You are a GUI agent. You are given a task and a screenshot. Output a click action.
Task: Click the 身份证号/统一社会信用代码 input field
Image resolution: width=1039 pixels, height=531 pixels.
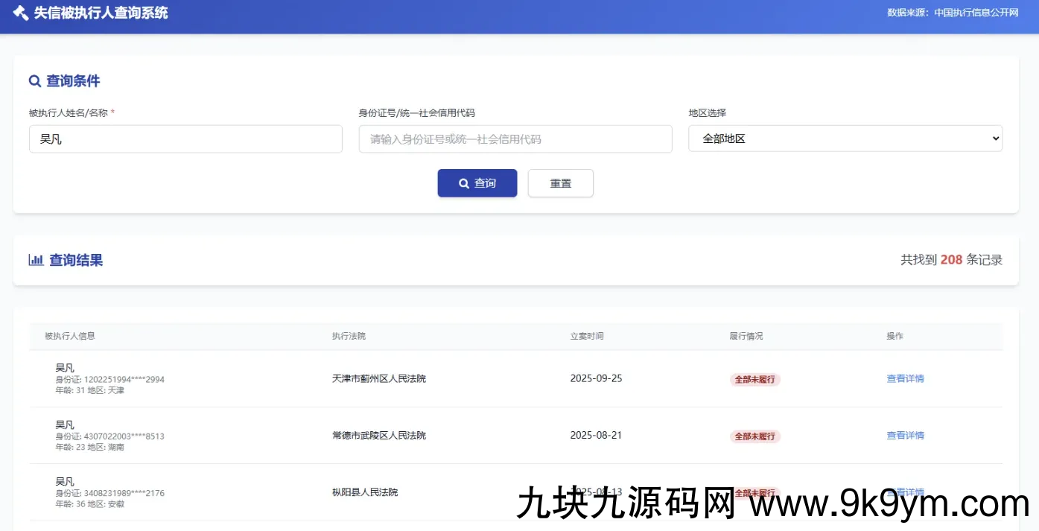pos(515,139)
